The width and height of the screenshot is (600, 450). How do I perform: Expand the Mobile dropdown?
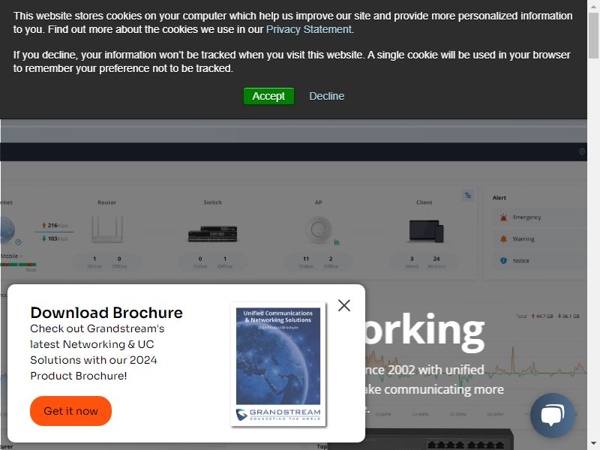[x=11, y=256]
